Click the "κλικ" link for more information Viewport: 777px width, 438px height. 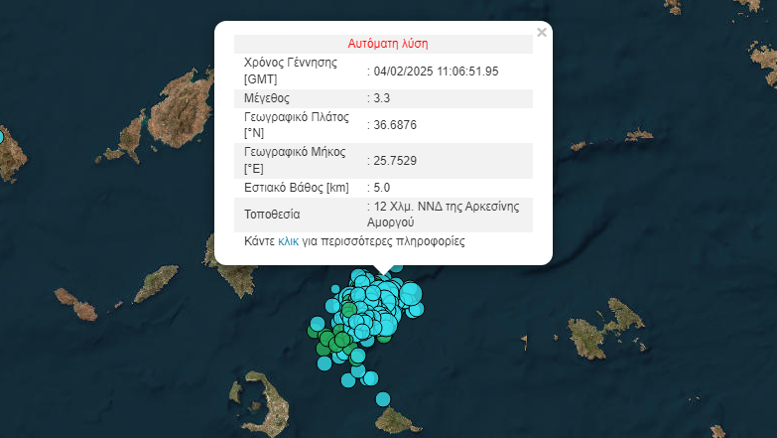point(288,241)
